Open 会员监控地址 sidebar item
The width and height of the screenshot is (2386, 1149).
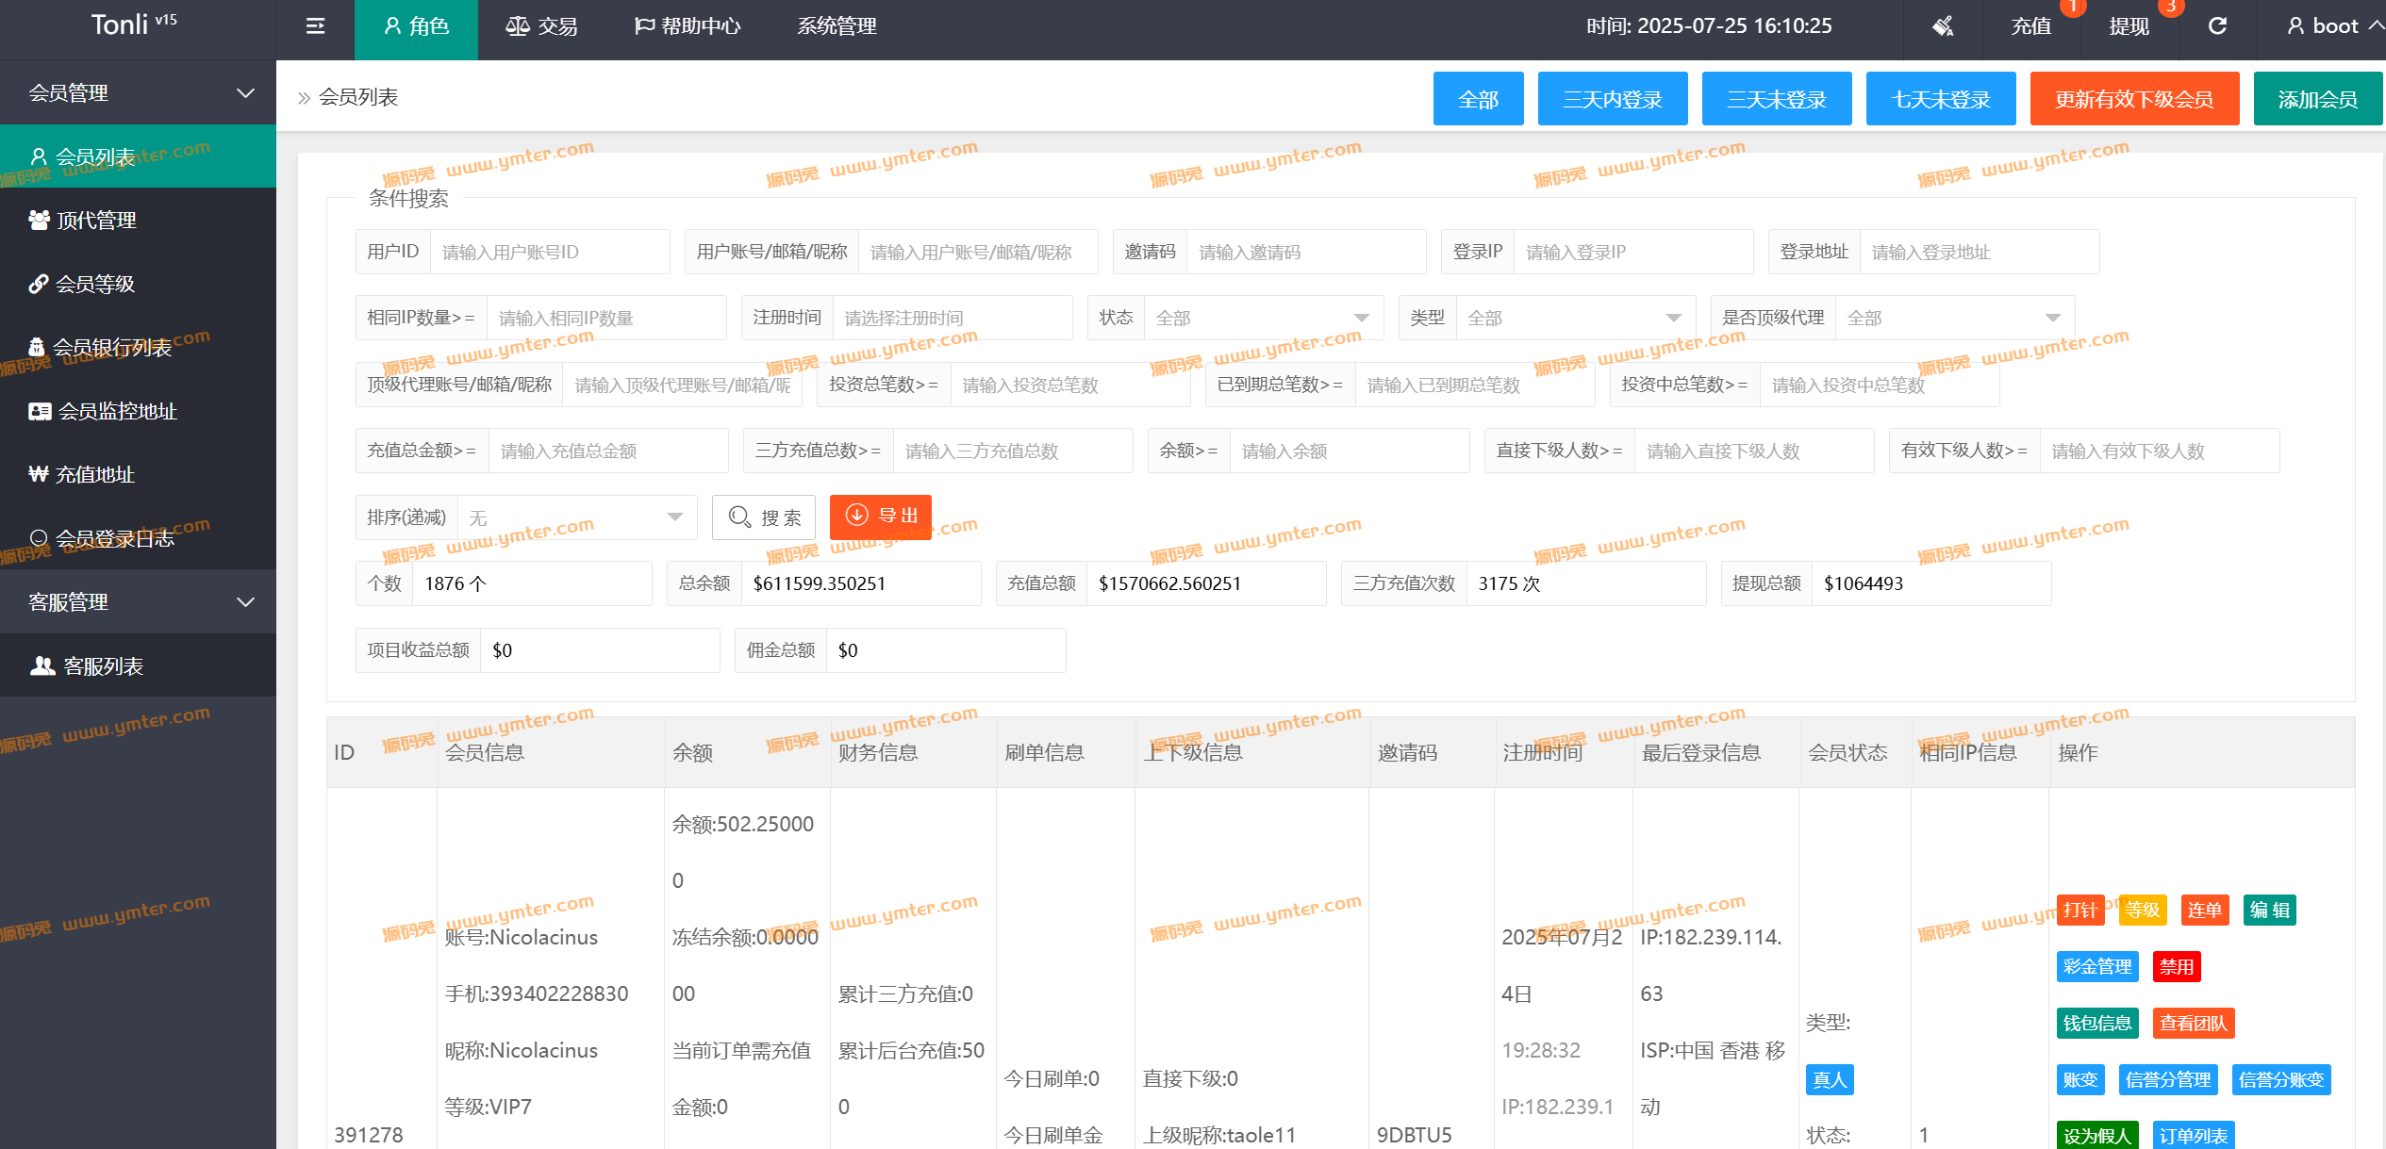[x=117, y=411]
